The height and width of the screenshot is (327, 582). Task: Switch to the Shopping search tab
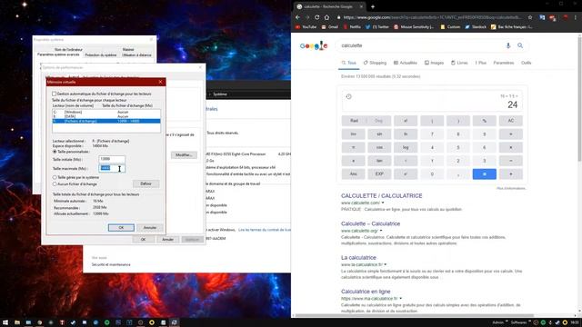click(x=375, y=63)
